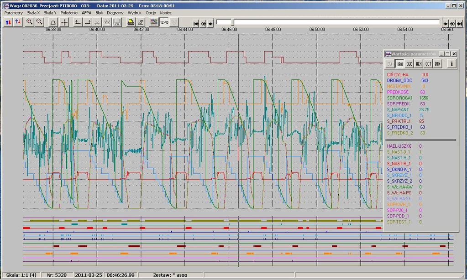Screen dimensions: 467x280
Task: Click the floppy disk save icon
Action: click(117, 22)
